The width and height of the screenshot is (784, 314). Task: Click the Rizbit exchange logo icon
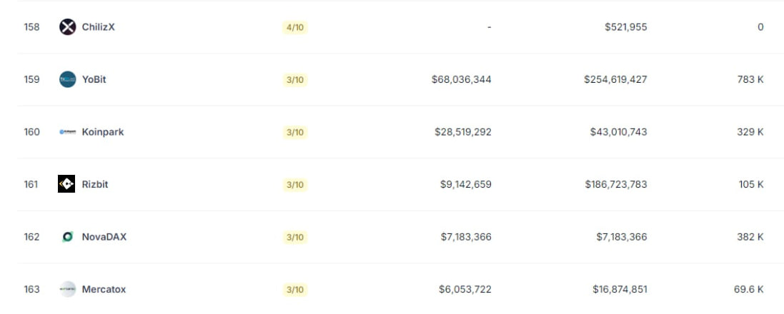tap(66, 184)
